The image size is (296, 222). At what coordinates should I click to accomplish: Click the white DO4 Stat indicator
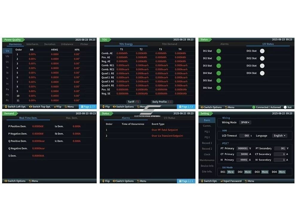point(262,73)
